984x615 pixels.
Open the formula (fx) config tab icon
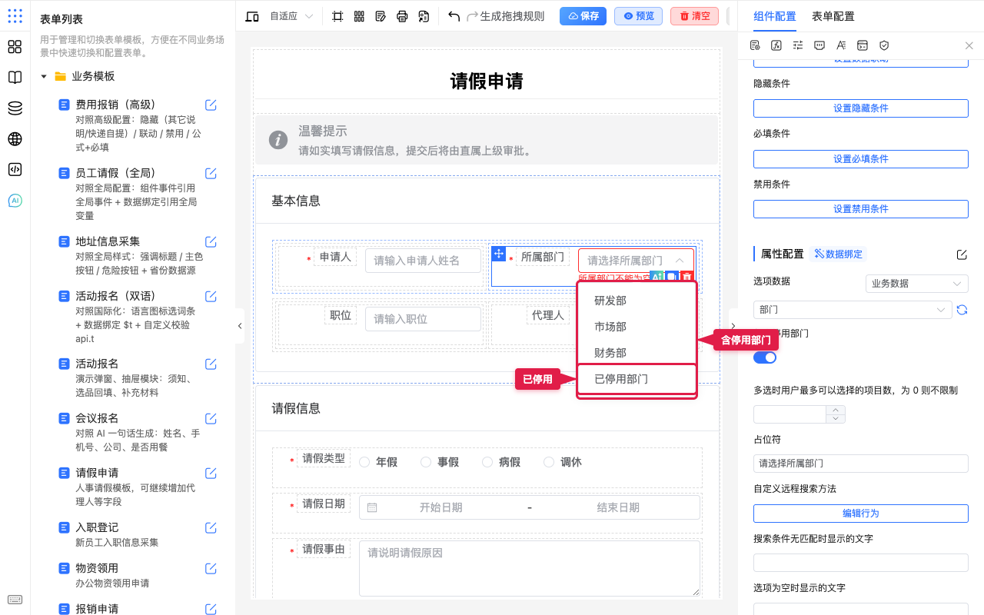(776, 45)
